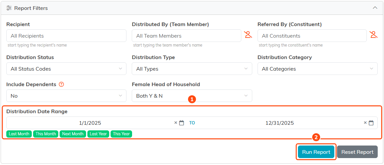This screenshot has height=165, width=384.
Task: Open the start date calendar picker
Action: click(x=181, y=123)
